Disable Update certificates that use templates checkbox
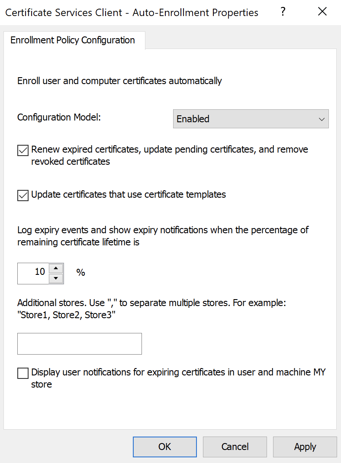Image resolution: width=341 pixels, height=463 pixels. [x=23, y=196]
